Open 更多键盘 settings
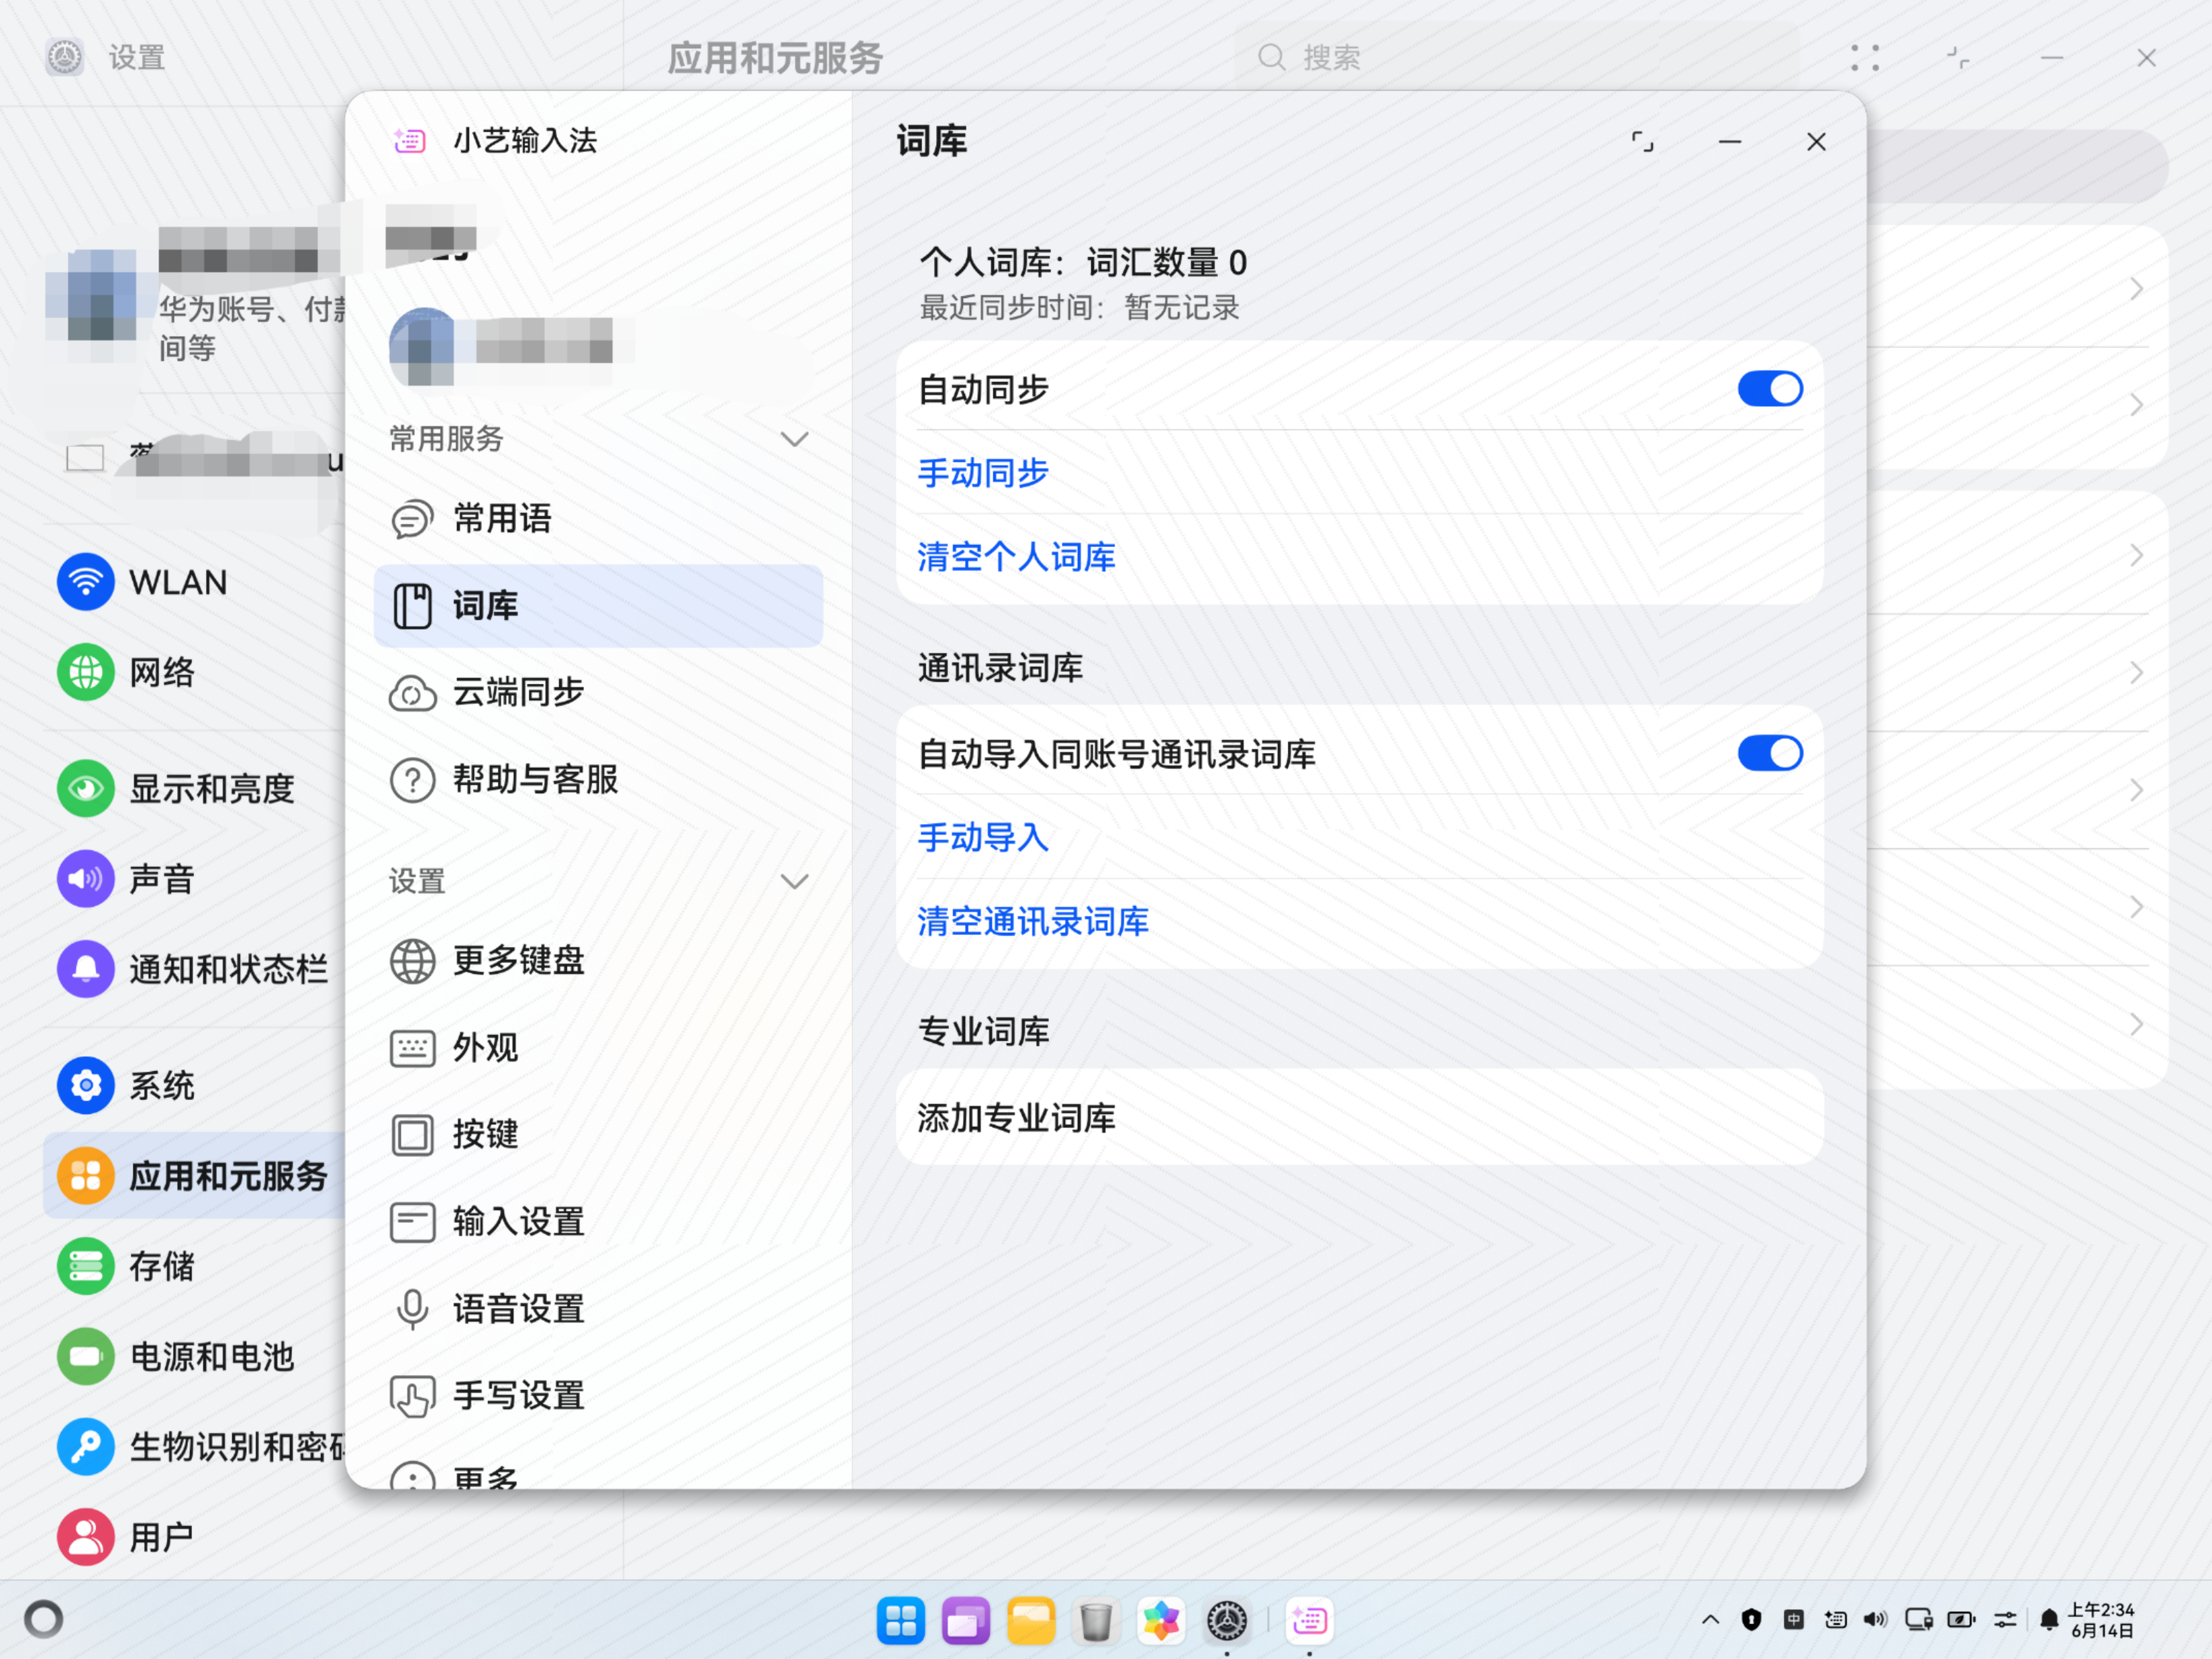The height and width of the screenshot is (1659, 2212). click(598, 961)
